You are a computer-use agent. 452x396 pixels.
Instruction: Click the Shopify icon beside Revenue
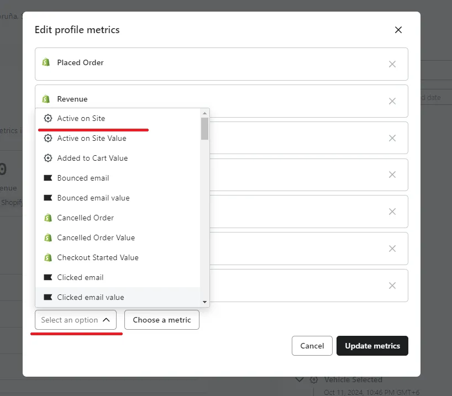[x=46, y=99]
